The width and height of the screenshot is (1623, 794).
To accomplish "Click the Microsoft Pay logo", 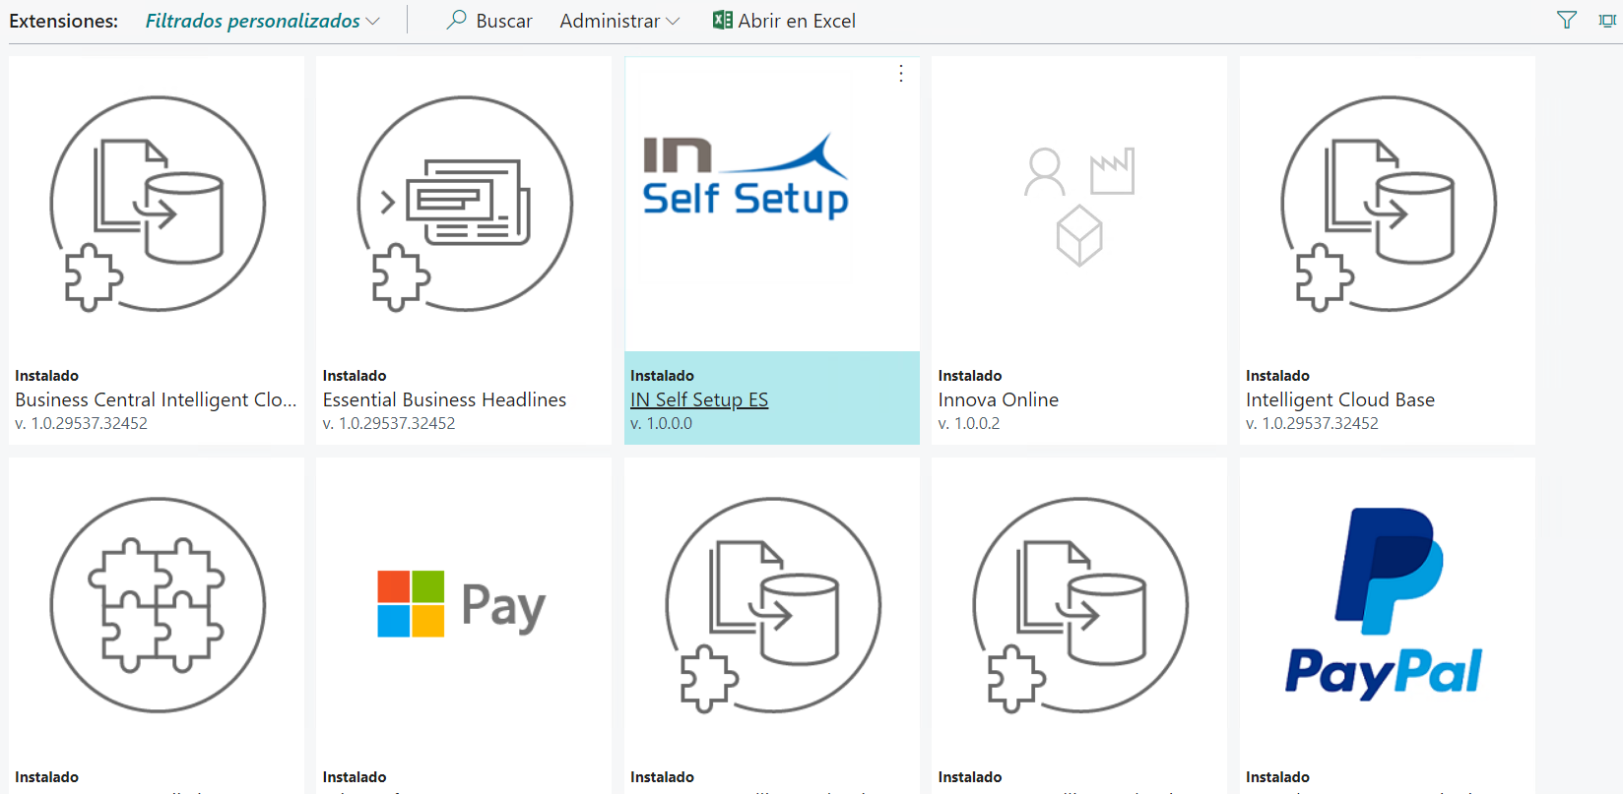I will tap(462, 604).
